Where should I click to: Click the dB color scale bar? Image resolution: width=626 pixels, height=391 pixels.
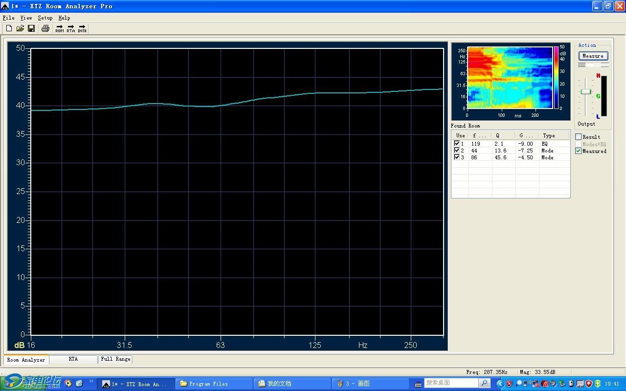tap(556, 78)
